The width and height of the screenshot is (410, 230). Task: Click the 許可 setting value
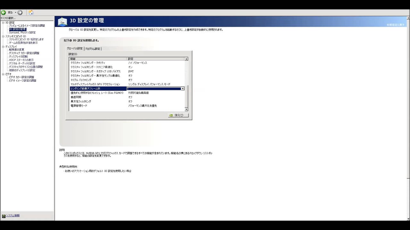coord(131,71)
